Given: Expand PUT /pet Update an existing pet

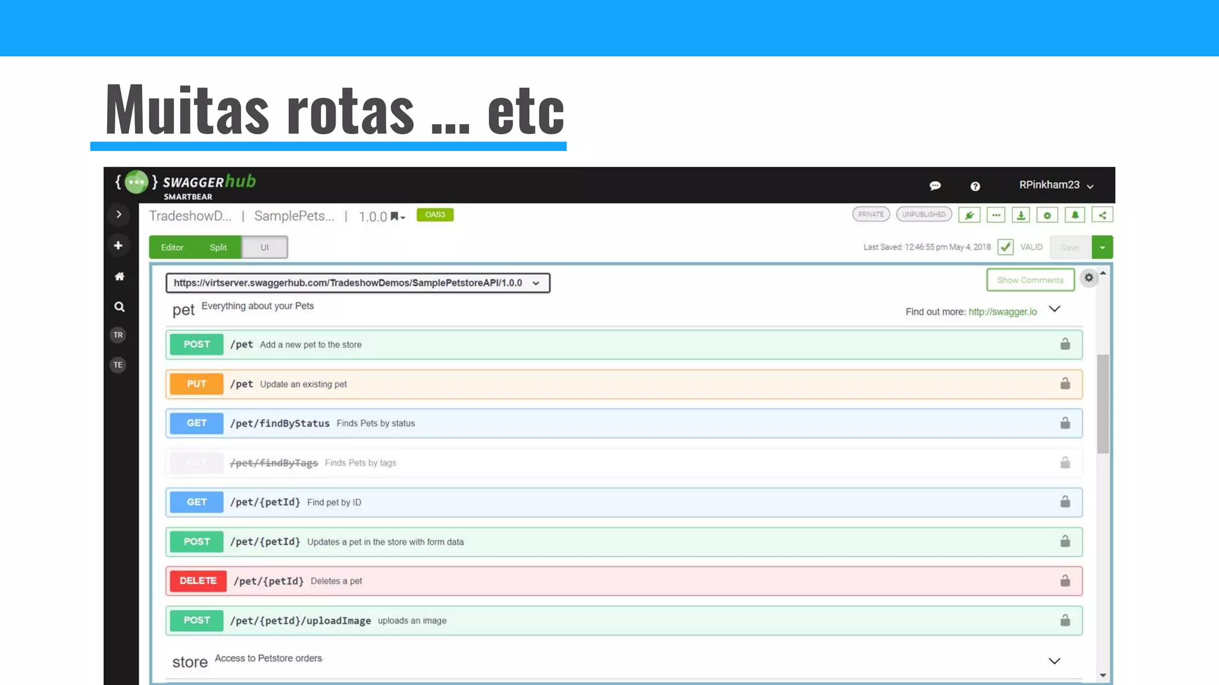Looking at the screenshot, I should click(x=624, y=384).
